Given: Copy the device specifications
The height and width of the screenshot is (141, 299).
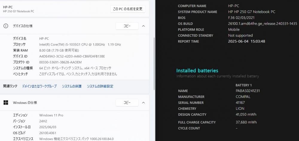Looking at the screenshot, I should point(127,26).
